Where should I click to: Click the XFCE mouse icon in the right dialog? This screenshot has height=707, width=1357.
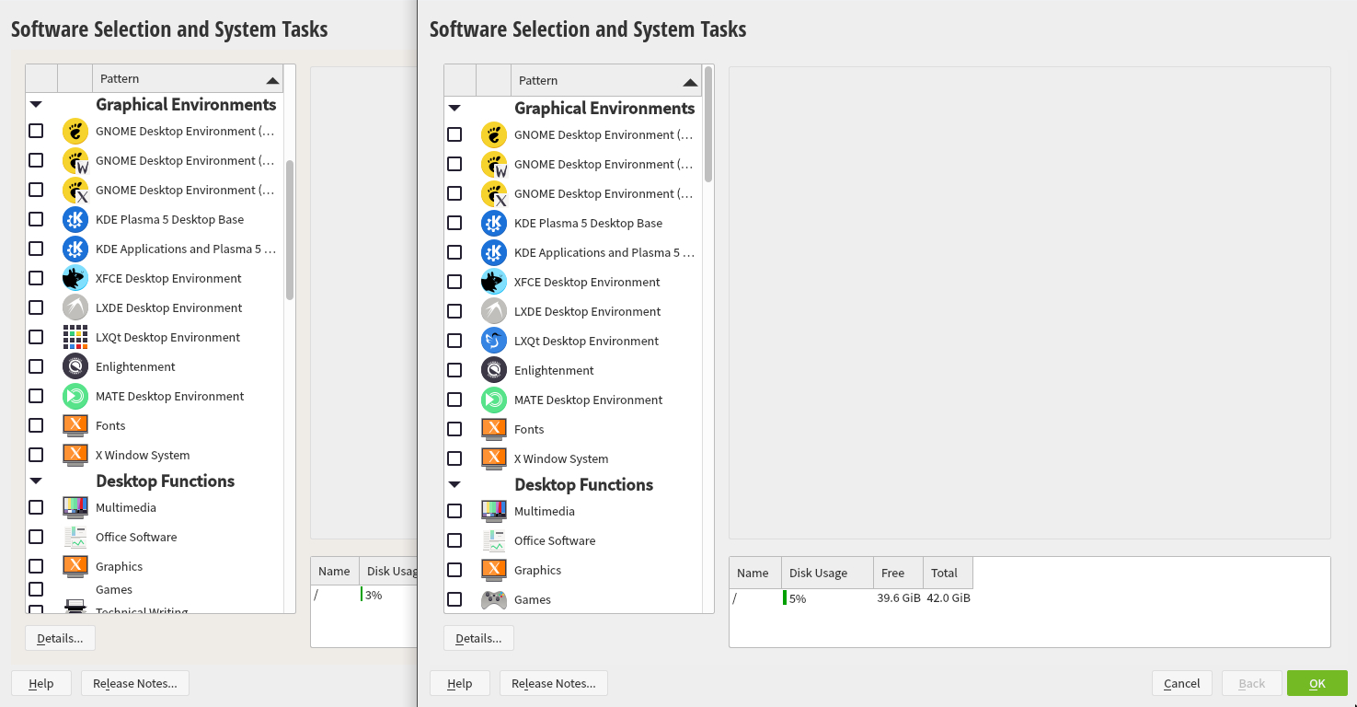[x=494, y=282]
